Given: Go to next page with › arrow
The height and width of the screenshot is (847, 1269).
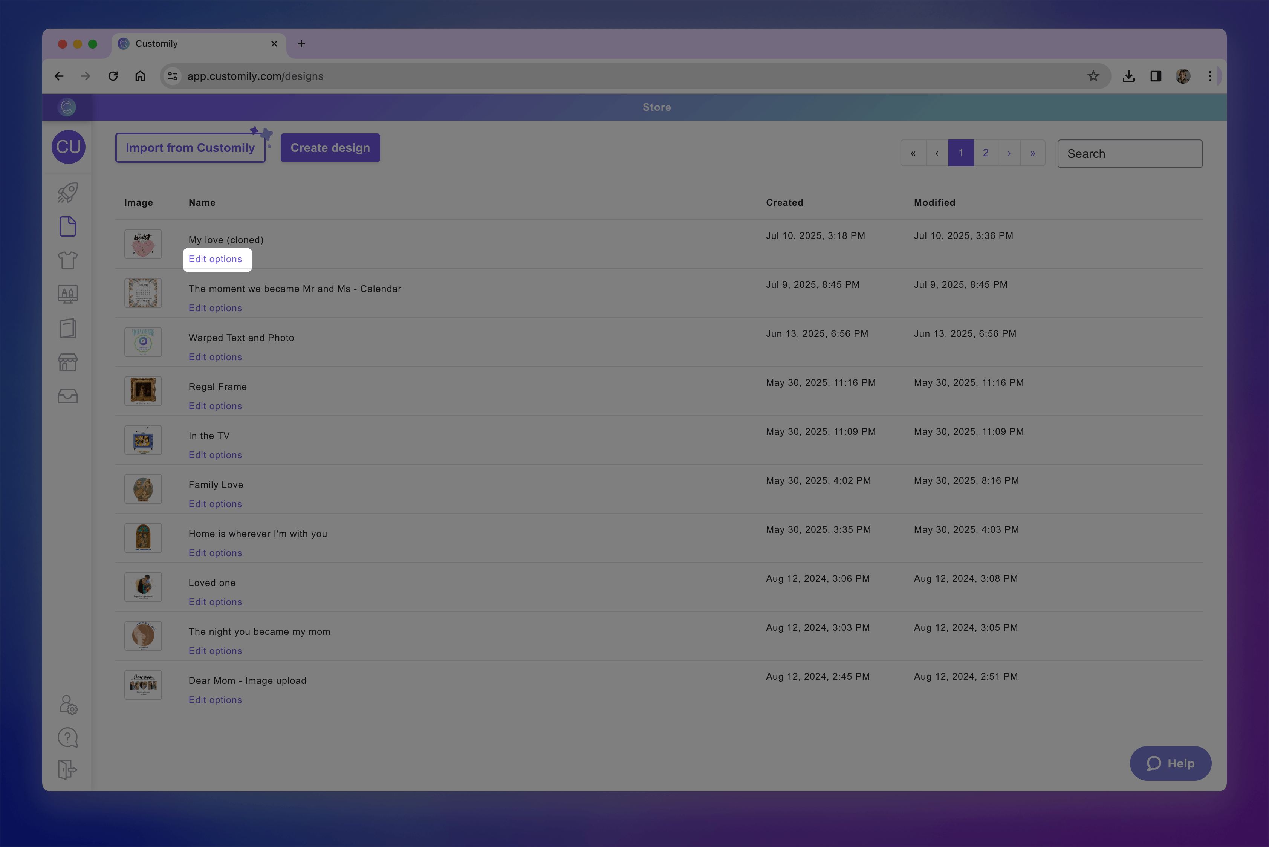Looking at the screenshot, I should click(x=1009, y=153).
